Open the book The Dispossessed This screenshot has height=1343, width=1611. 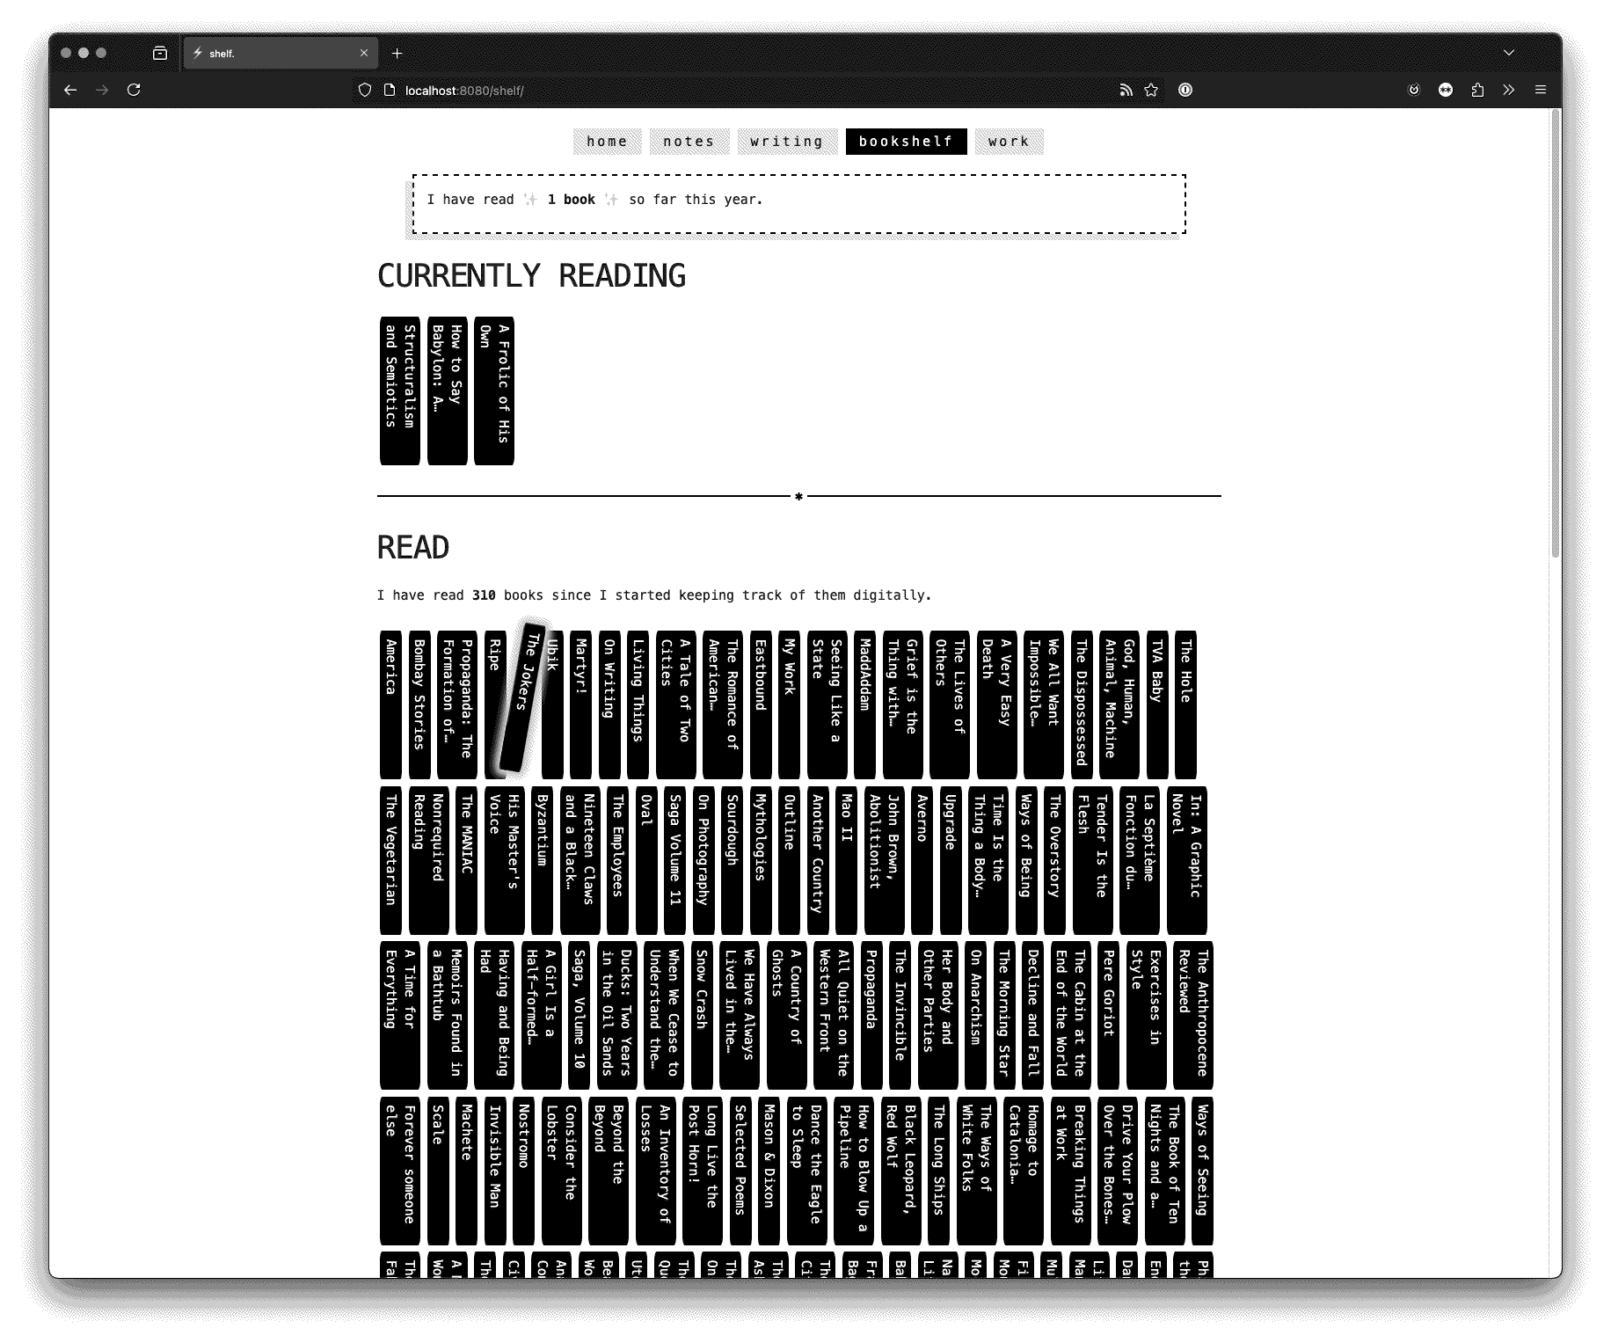click(1082, 704)
